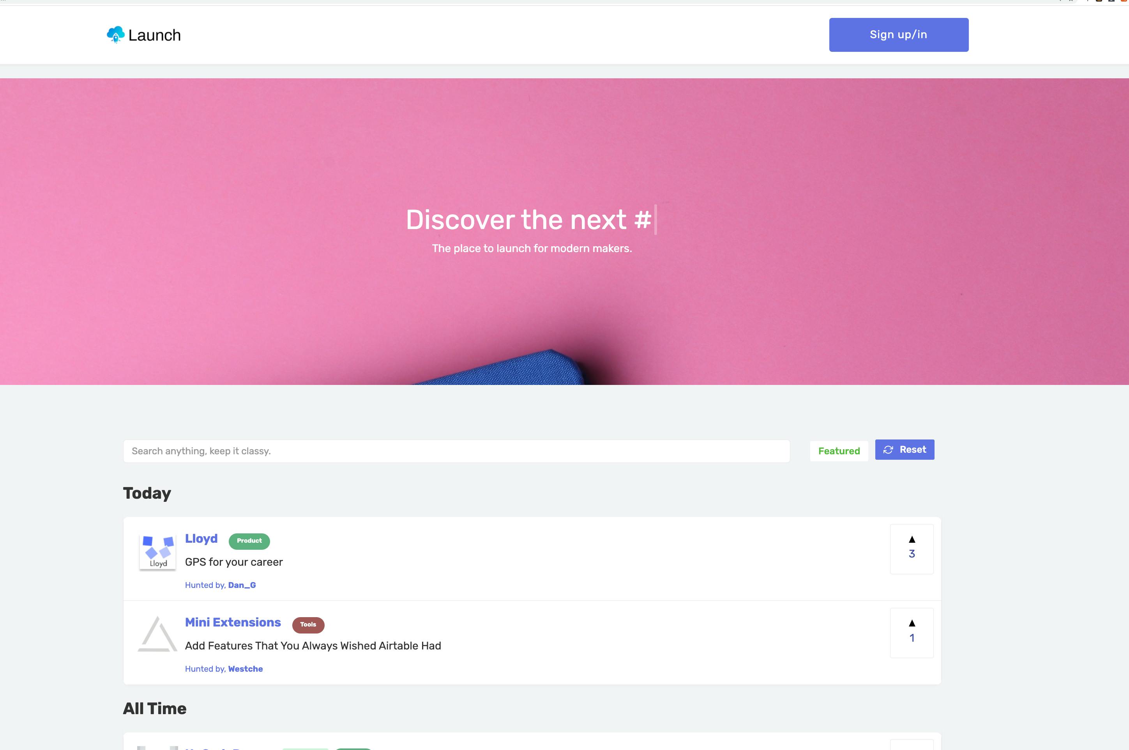Image resolution: width=1129 pixels, height=750 pixels.
Task: Select the Tools tag badge
Action: pyautogui.click(x=308, y=625)
